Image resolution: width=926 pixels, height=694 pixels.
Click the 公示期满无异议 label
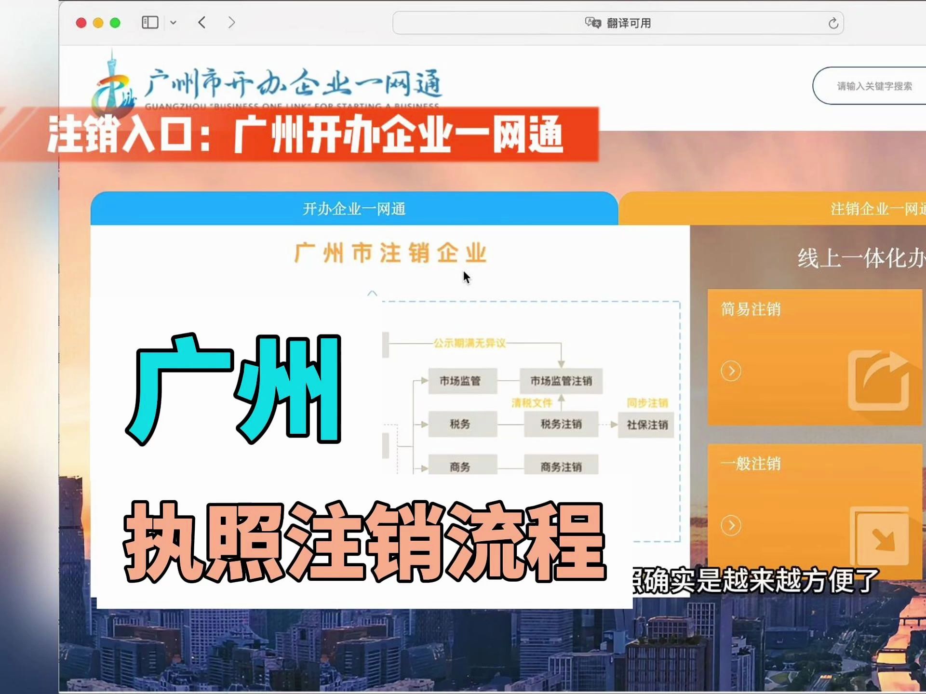point(470,343)
